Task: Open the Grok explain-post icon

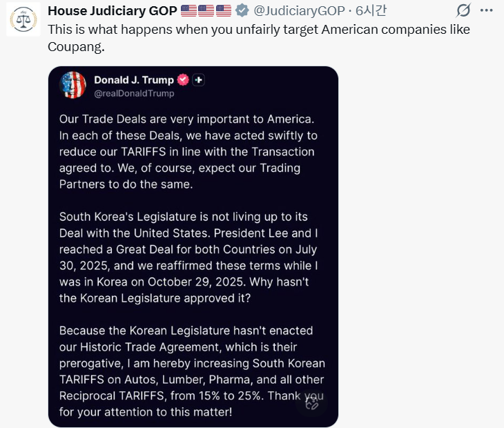Action: point(465,10)
